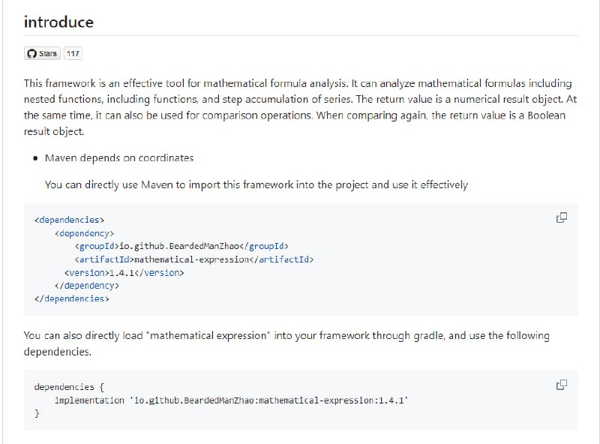Click the closing </dependency> tag line
The image size is (600, 444).
point(86,286)
